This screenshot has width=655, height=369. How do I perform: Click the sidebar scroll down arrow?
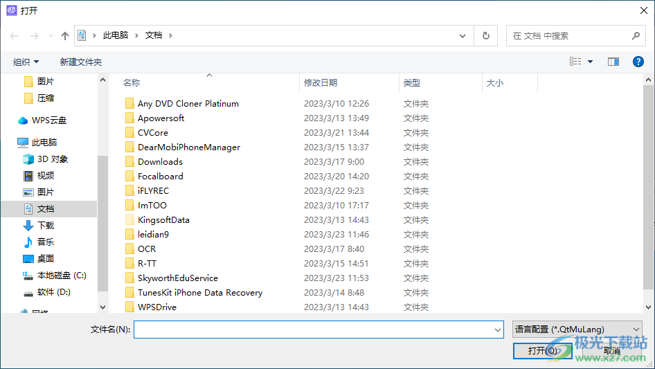102,307
